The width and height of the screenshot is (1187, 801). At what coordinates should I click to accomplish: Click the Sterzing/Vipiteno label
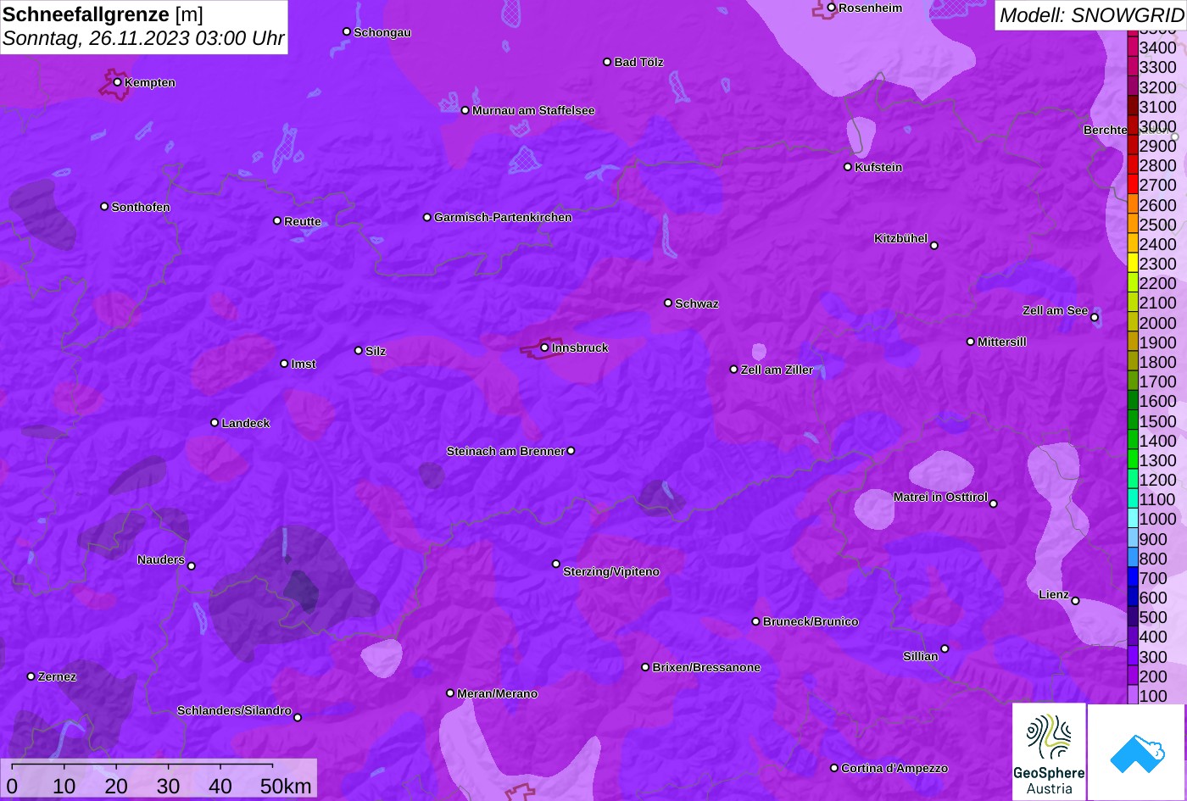pyautogui.click(x=611, y=571)
